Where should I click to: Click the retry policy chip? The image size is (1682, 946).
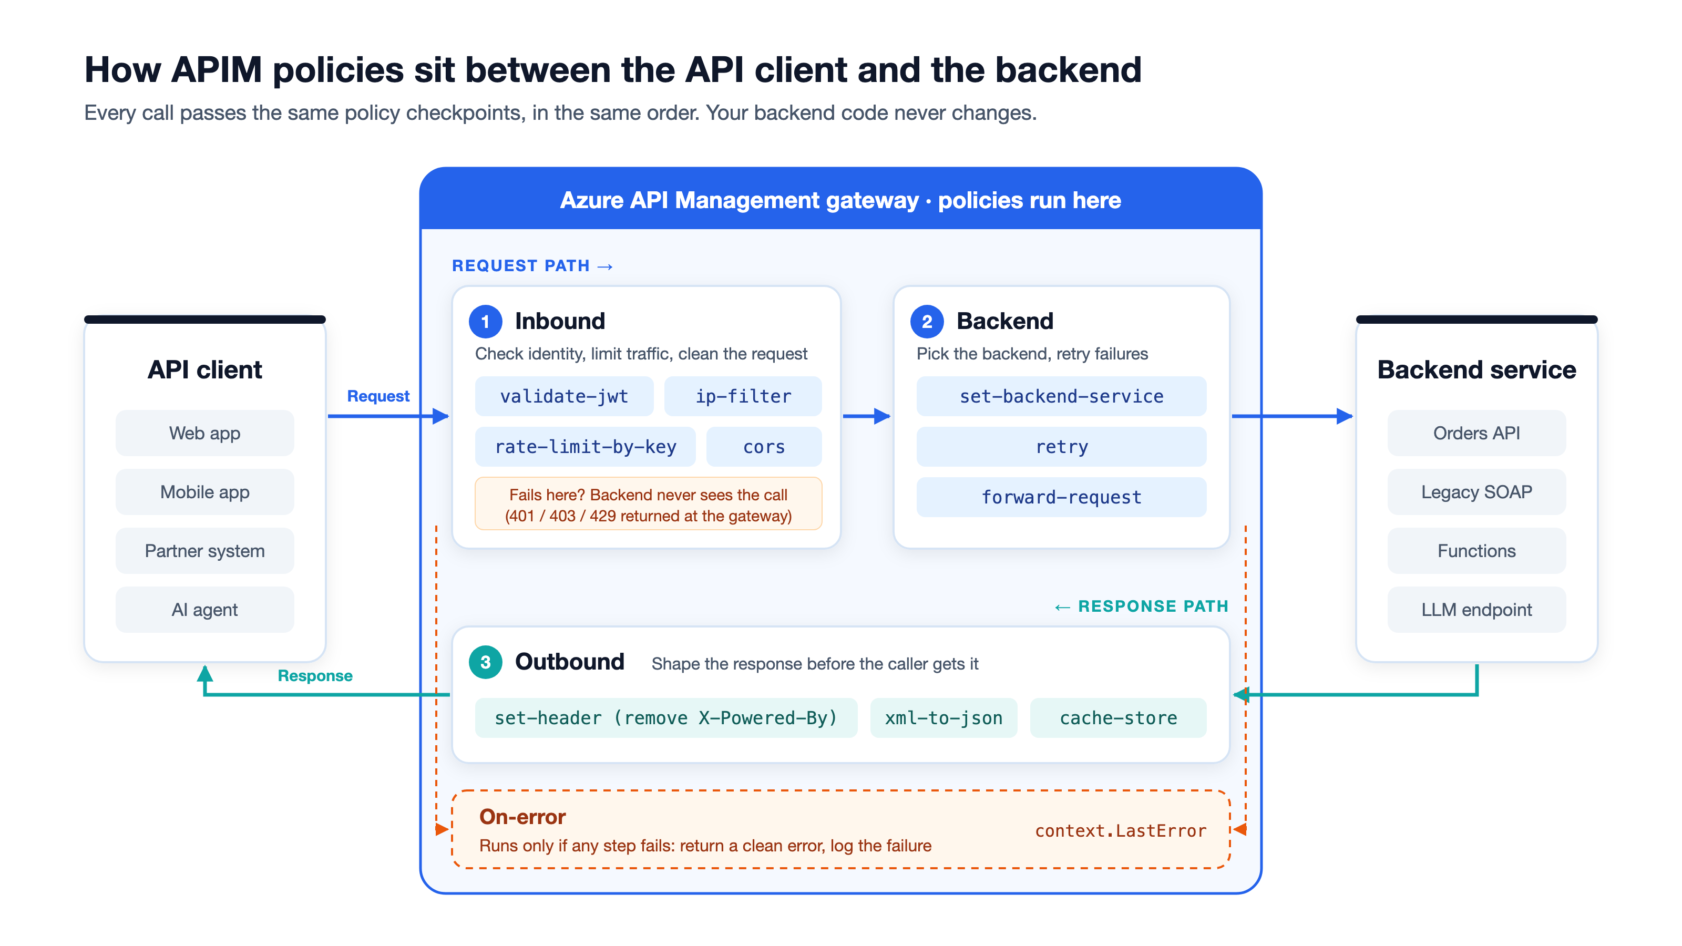click(1061, 447)
